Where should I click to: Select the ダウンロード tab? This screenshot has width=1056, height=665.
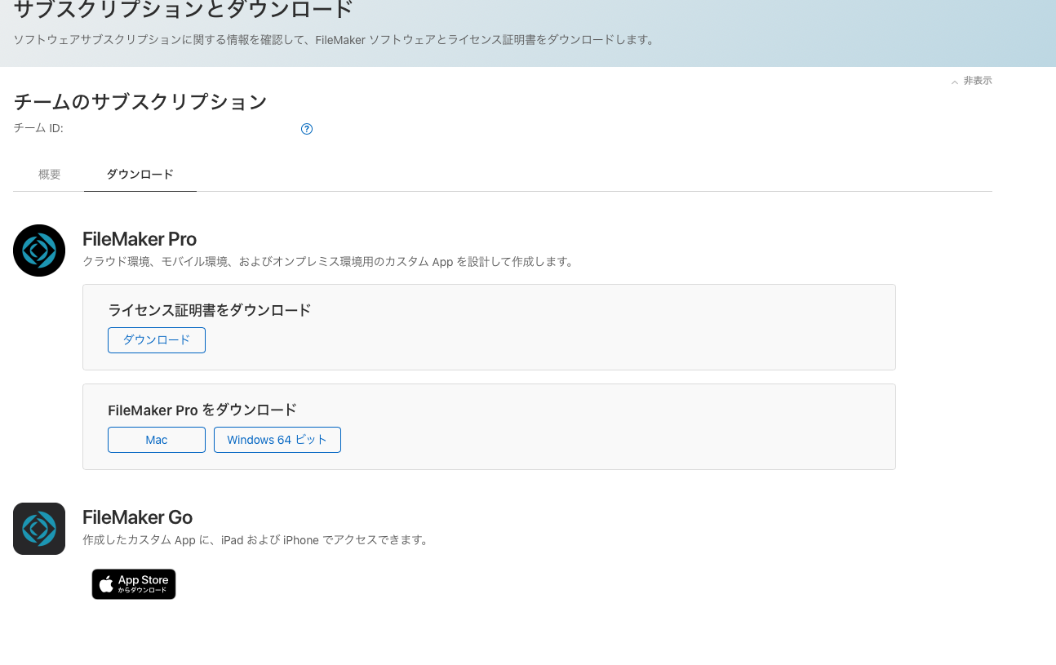[140, 175]
